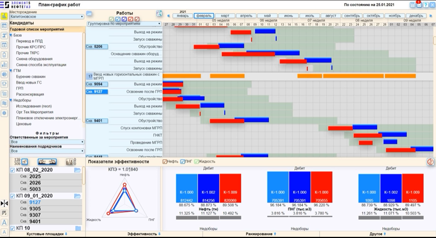Image resolution: width=436 pixels, height=238 pixels.
Task: Expand the Другое panel
Action: click(x=377, y=234)
